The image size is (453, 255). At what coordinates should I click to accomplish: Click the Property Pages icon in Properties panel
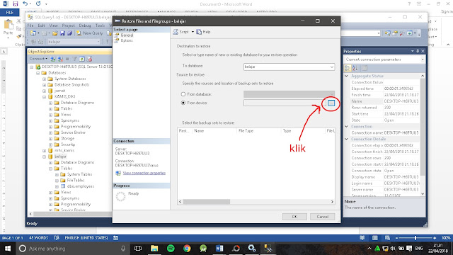365,68
